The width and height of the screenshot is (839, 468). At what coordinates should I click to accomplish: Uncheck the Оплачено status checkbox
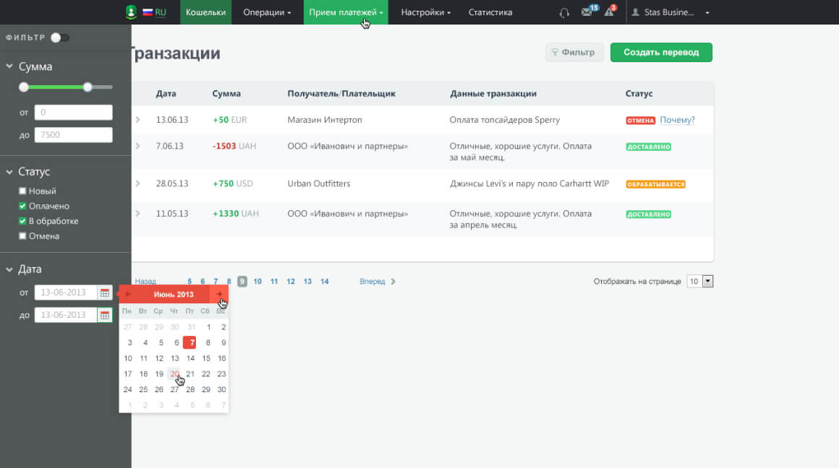22,207
